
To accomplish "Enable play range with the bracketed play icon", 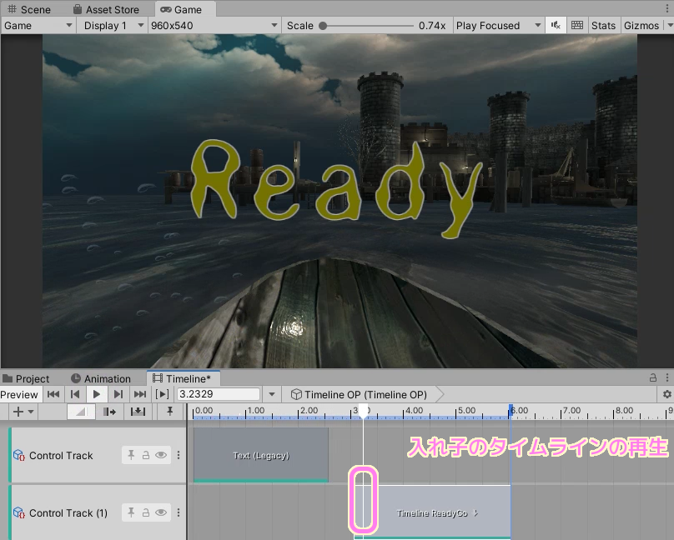I will click(x=162, y=394).
